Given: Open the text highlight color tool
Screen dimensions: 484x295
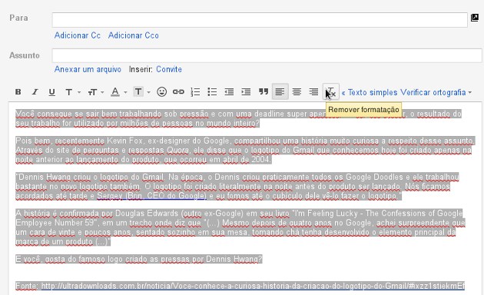Looking at the screenshot, I should tap(138, 91).
